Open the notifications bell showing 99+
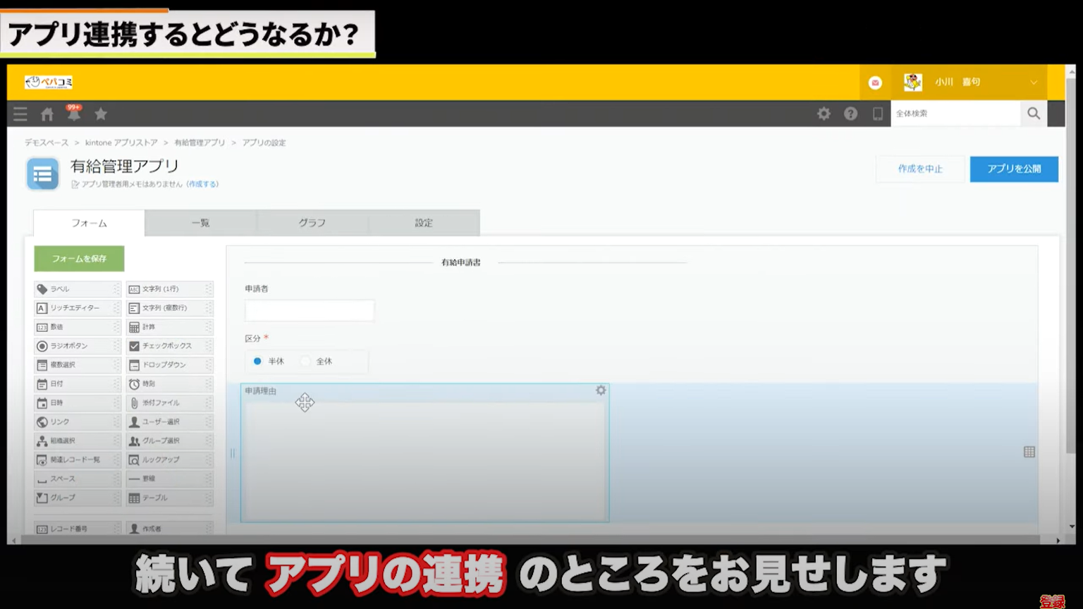1083x609 pixels. 73,113
